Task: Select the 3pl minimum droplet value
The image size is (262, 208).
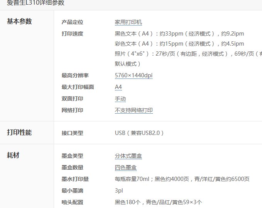Action: [x=119, y=191]
